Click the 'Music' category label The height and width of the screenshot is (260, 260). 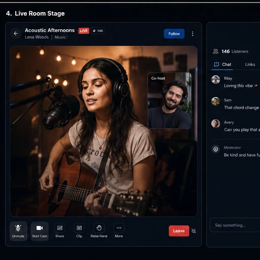61,37
